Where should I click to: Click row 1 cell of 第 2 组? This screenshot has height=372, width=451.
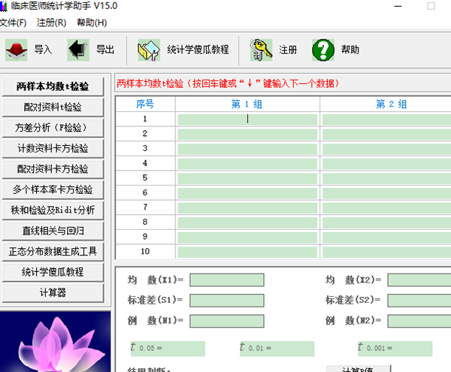pyautogui.click(x=386, y=119)
